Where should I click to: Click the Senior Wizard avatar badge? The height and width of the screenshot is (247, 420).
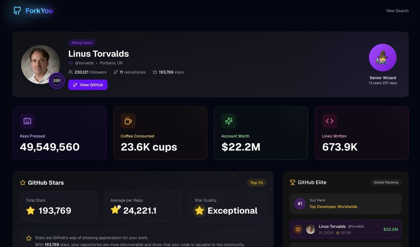pos(383,58)
